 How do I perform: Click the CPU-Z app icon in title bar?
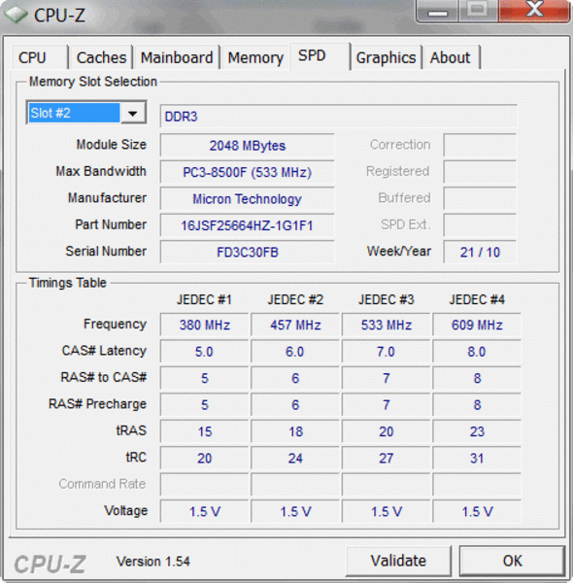pyautogui.click(x=16, y=15)
